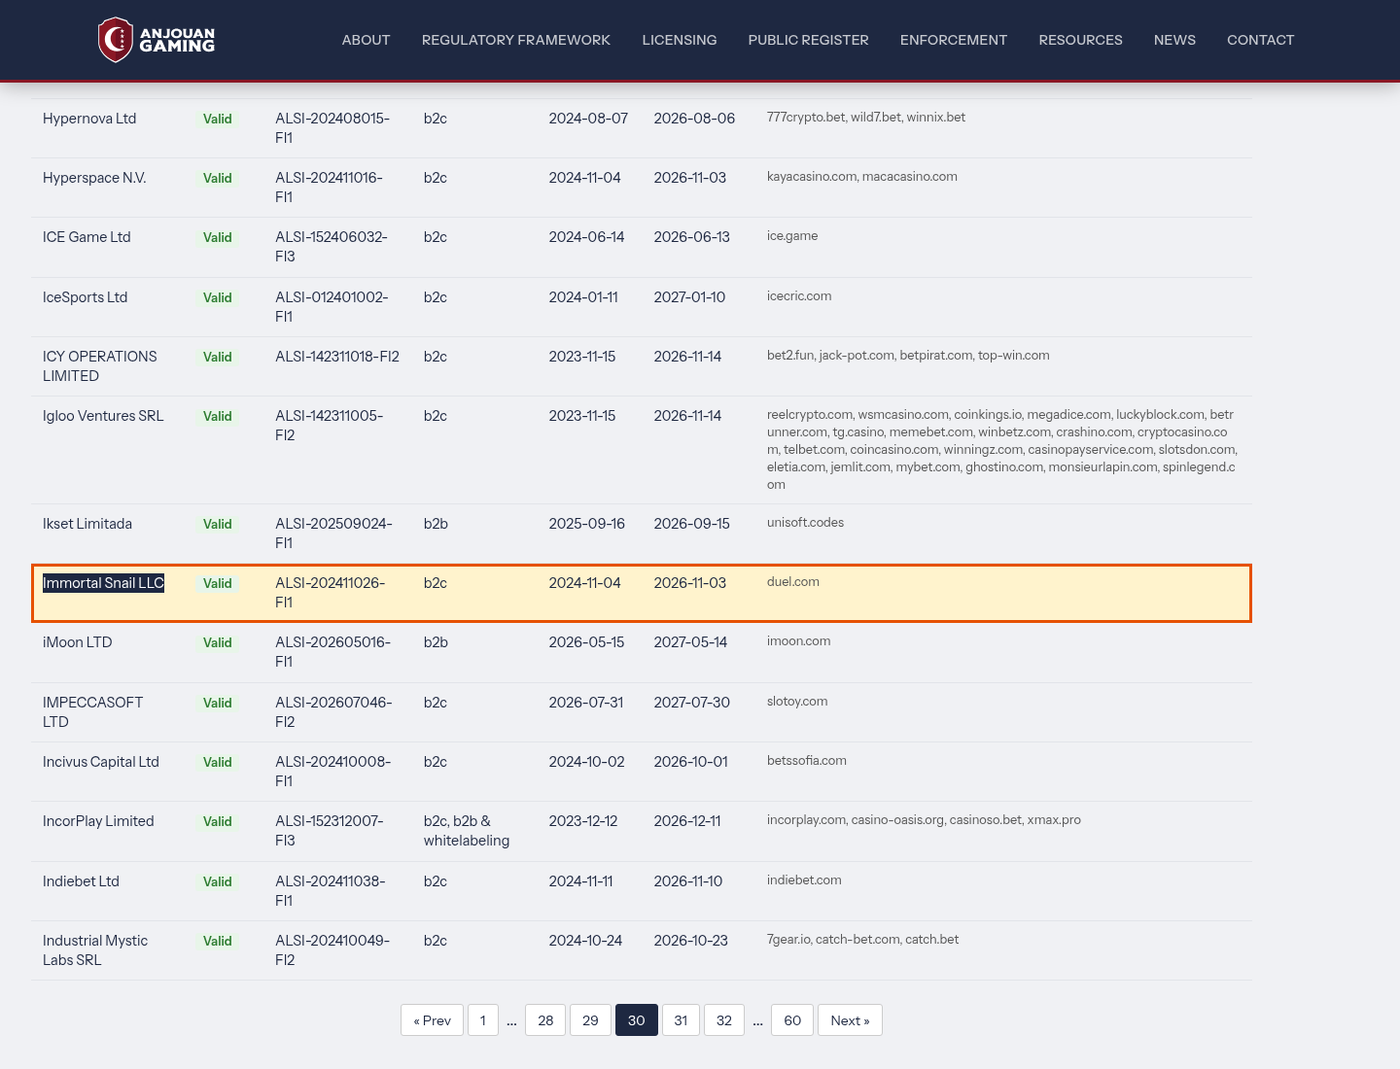This screenshot has width=1400, height=1069.
Task: Open page 31 in the pagination
Action: 681,1020
